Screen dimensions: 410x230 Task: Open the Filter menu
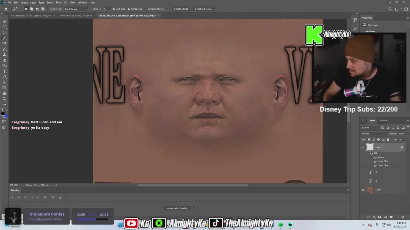59,3
